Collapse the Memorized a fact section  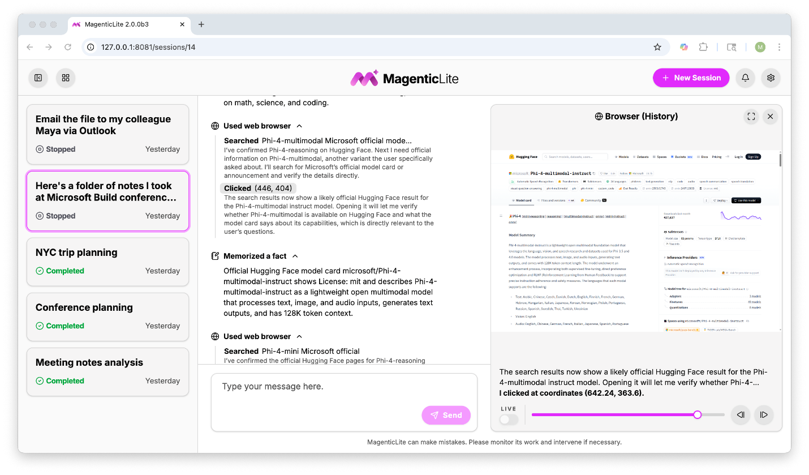click(x=295, y=256)
